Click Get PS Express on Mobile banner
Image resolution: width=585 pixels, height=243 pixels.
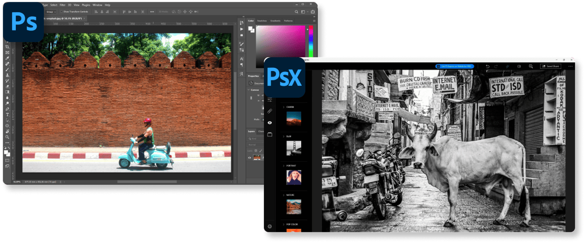tap(454, 66)
